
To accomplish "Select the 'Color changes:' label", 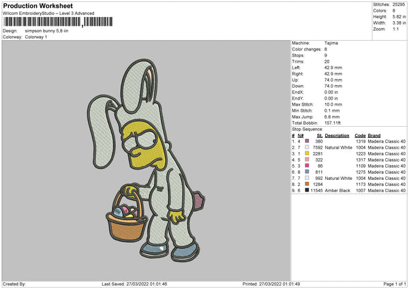I will (x=307, y=49).
